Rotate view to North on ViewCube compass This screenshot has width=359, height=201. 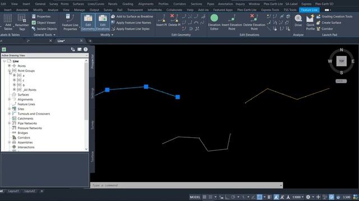[x=341, y=50]
